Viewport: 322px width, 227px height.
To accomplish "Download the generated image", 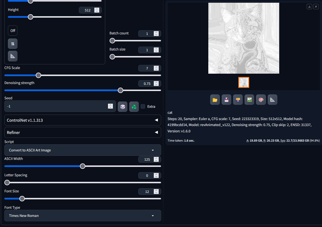I will pyautogui.click(x=309, y=6).
